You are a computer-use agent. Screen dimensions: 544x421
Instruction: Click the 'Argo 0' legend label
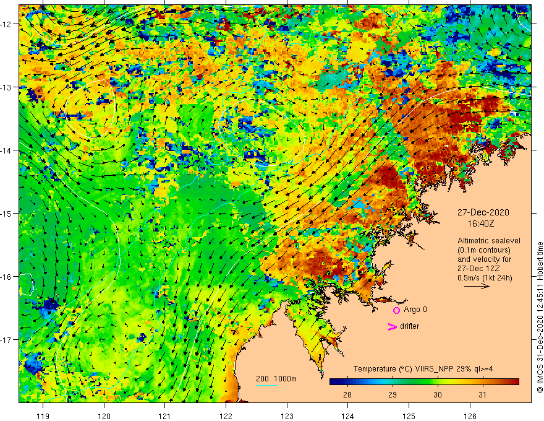pos(415,310)
